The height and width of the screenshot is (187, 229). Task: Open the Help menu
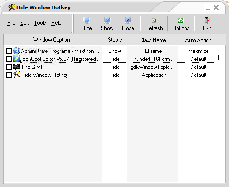(x=56, y=23)
